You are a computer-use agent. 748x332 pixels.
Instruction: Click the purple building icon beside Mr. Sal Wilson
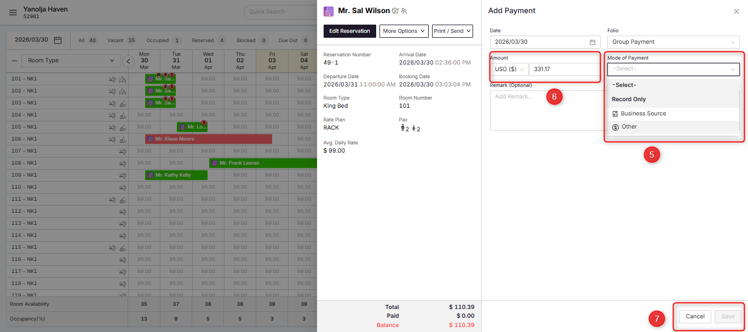(x=329, y=11)
